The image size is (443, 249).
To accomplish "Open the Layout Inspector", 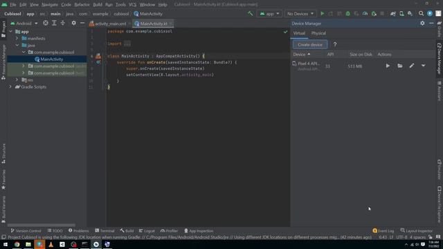I will tap(417, 230).
